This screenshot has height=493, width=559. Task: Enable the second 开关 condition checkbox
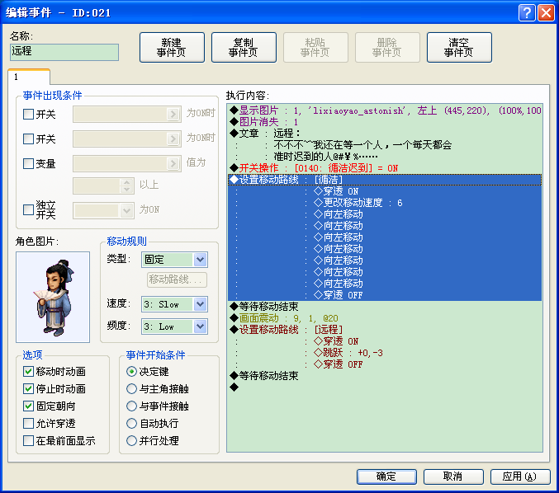tap(29, 139)
